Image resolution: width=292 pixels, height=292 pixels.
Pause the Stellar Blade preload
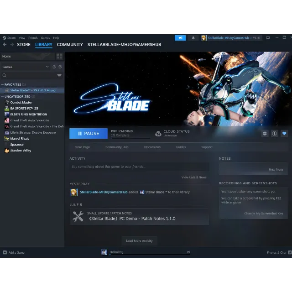[89, 134]
